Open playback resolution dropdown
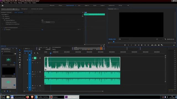177x99 pixels. click(x=160, y=39)
